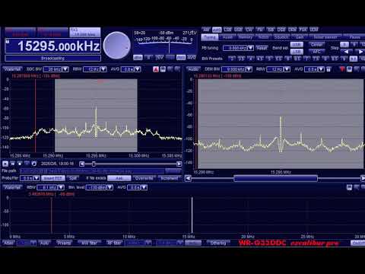Switch S-meter units to dBm
The height and width of the screenshot is (274, 365).
click(138, 58)
